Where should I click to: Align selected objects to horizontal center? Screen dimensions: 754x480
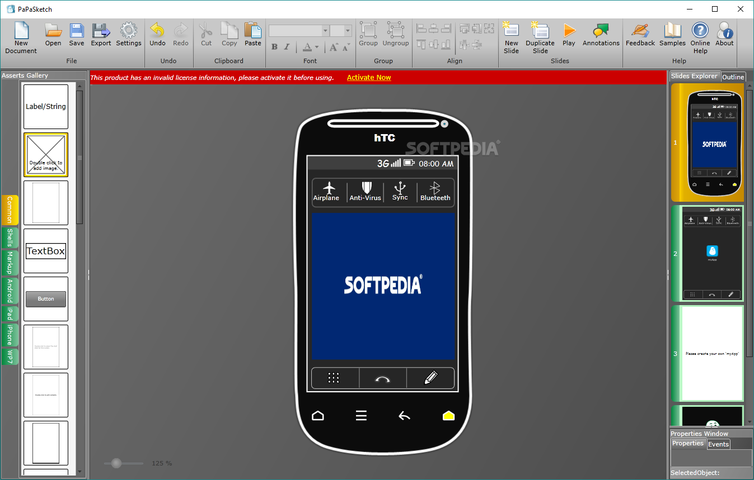click(x=434, y=28)
